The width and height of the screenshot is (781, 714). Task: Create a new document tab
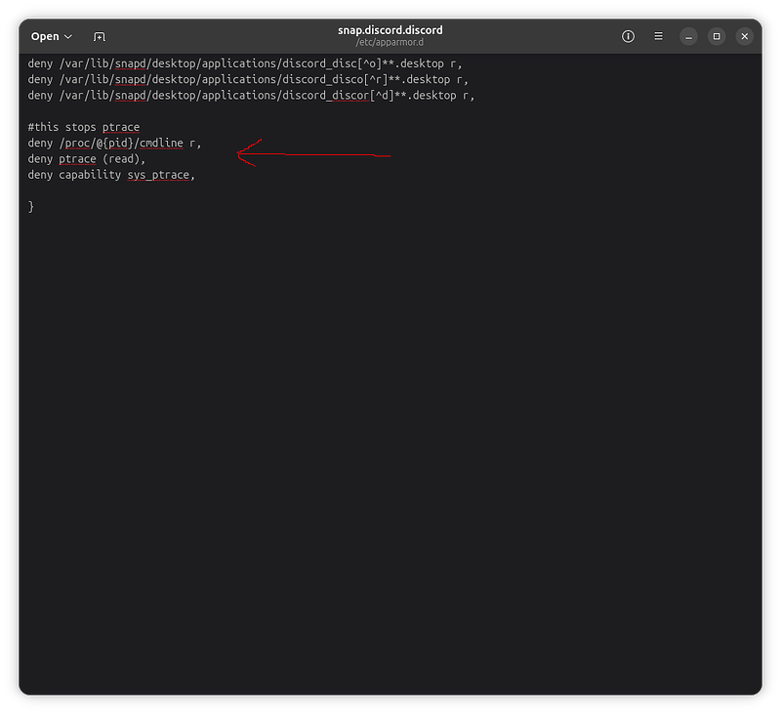[x=100, y=37]
